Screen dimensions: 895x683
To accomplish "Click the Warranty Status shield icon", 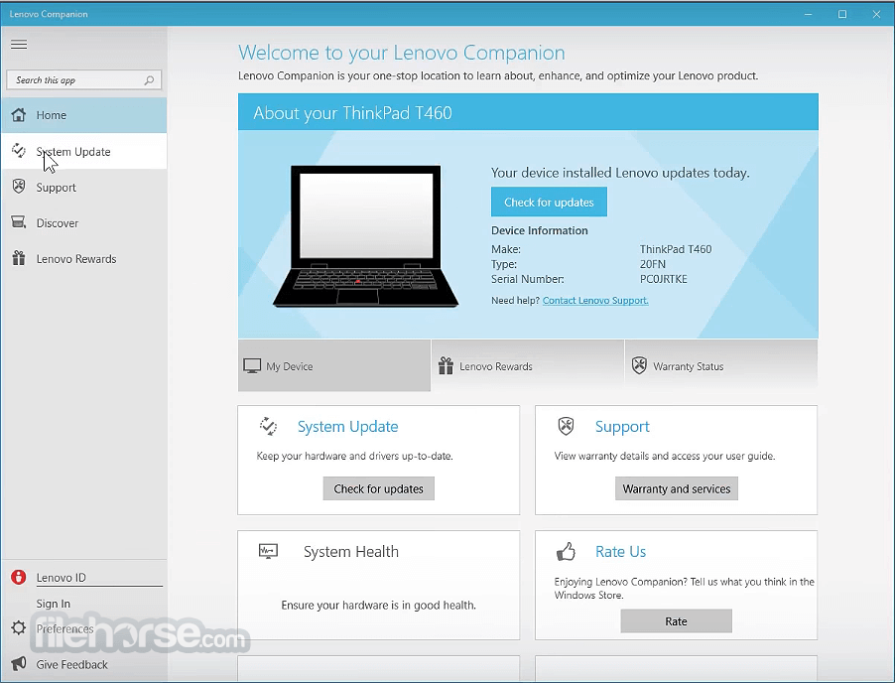I will coord(639,365).
